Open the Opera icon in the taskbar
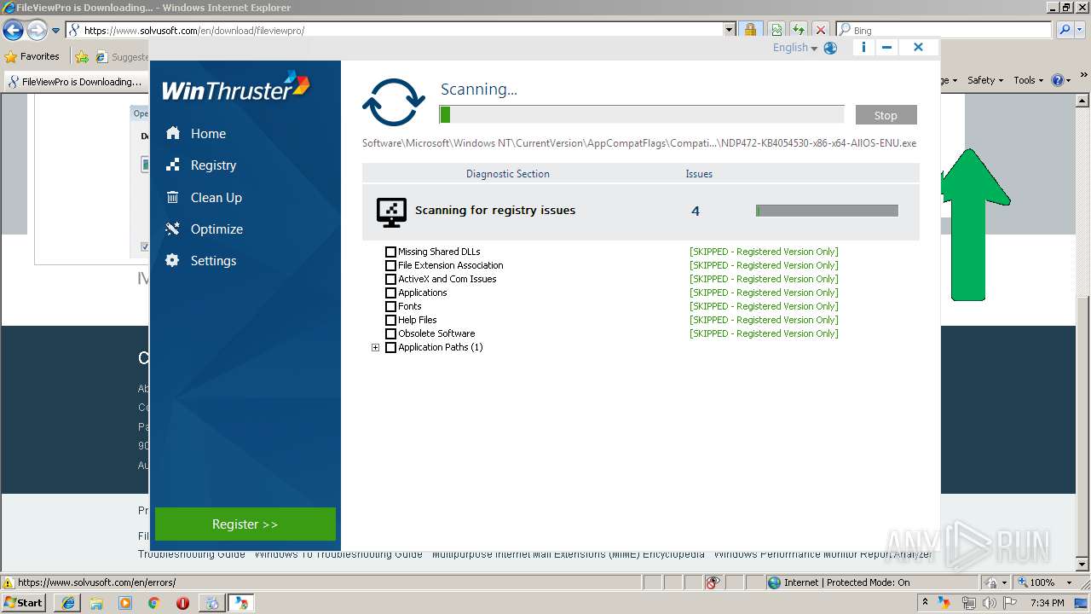Image resolution: width=1091 pixels, height=614 pixels. 182,603
